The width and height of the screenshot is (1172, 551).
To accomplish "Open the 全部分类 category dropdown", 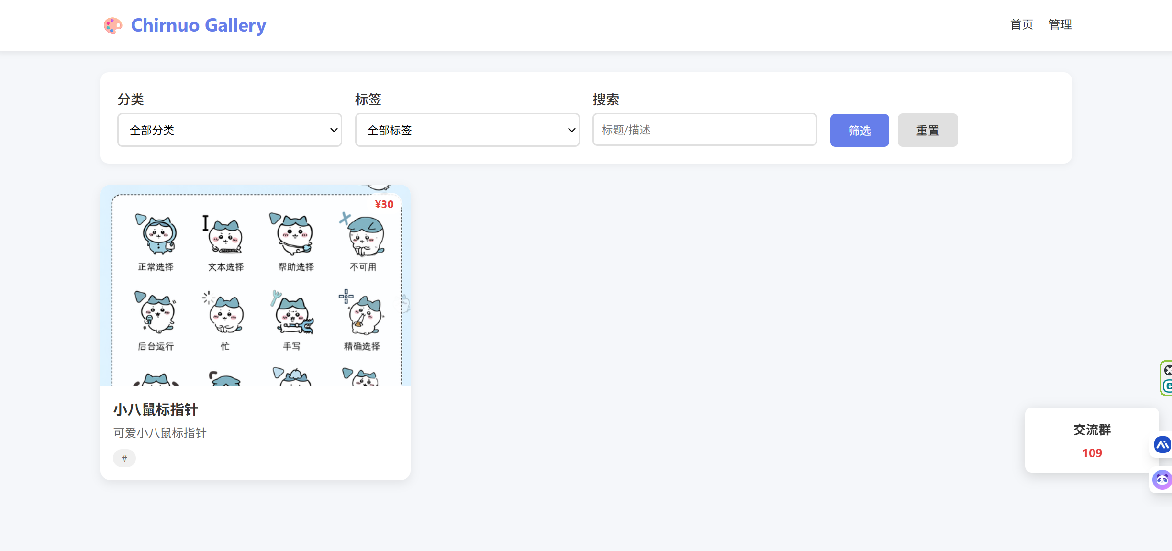I will 229,130.
